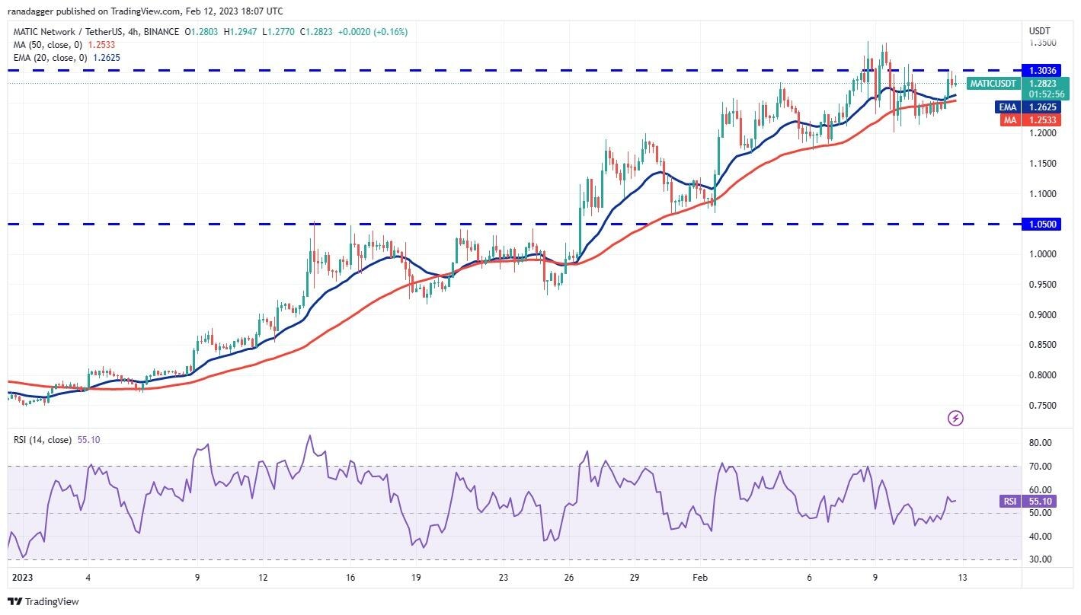Click the 40.00 RSI axis value
1081x615 pixels.
tap(1042, 537)
